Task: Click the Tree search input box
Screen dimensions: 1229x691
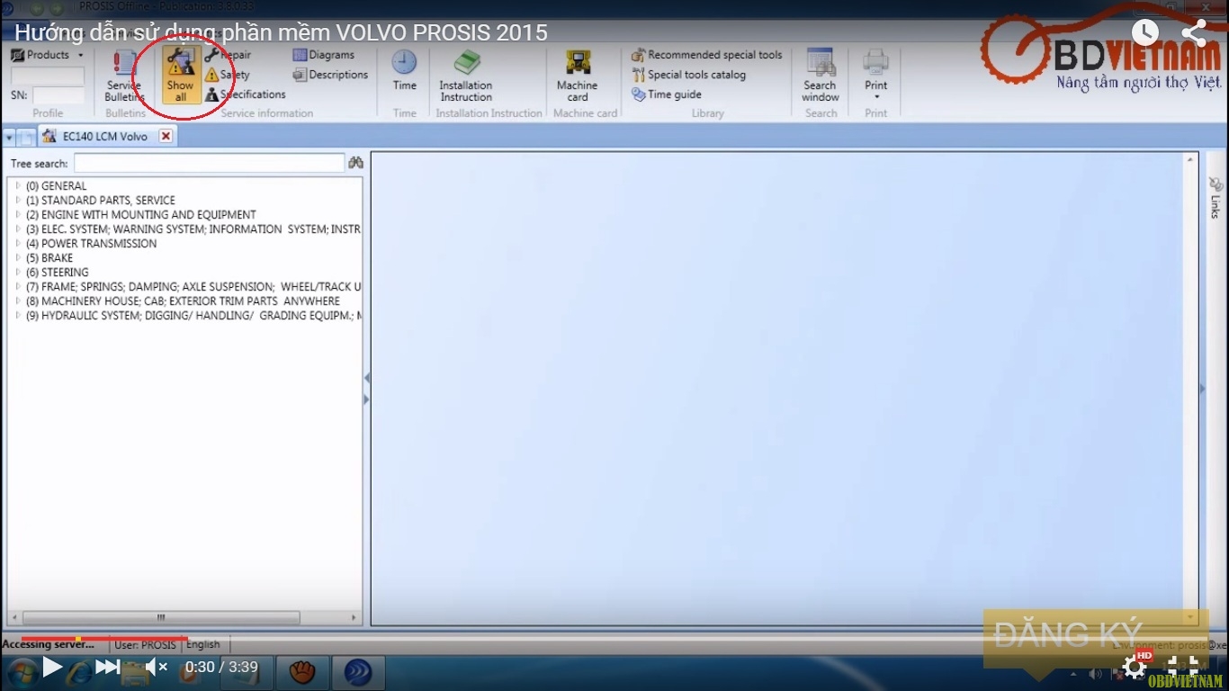Action: click(x=209, y=164)
